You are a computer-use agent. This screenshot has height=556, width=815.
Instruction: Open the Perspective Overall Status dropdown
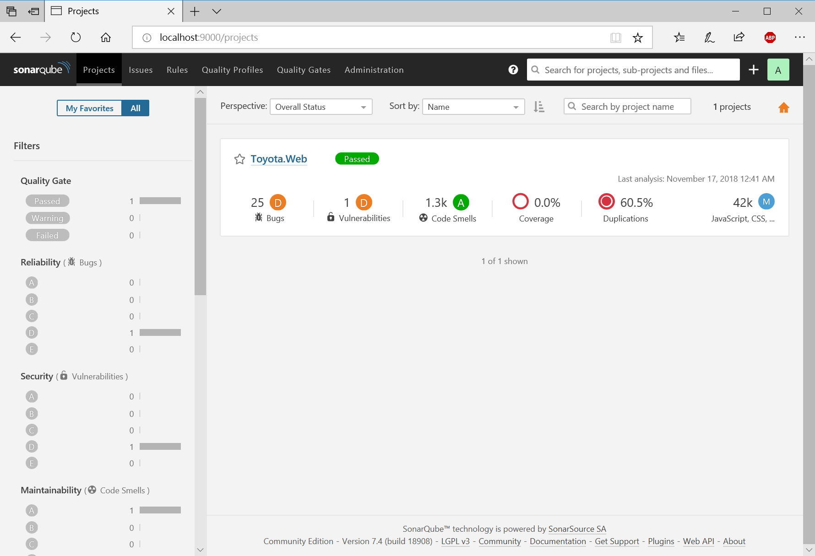click(321, 107)
